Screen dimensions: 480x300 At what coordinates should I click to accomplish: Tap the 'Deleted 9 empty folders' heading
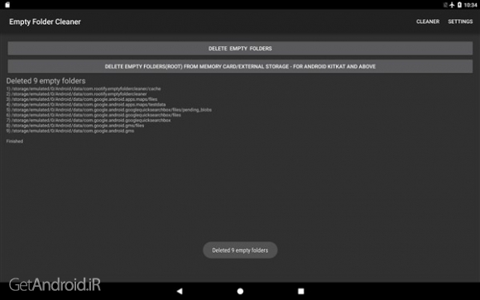coord(46,81)
